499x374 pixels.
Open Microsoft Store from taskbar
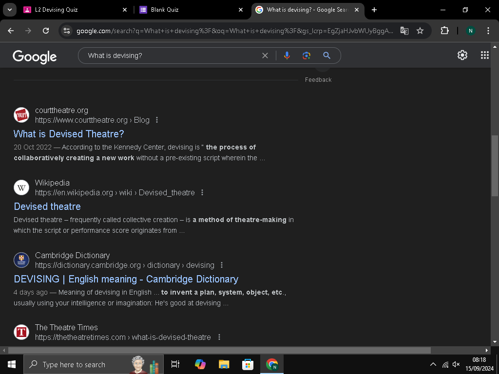248,364
